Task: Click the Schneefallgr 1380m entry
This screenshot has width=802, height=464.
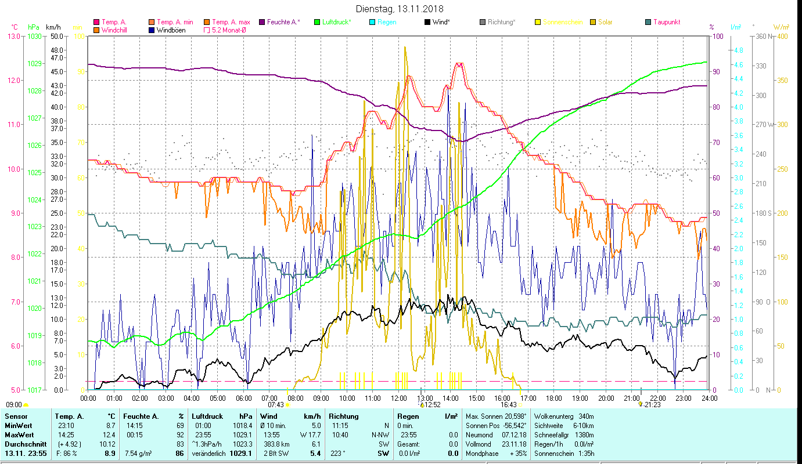Action: tap(563, 435)
